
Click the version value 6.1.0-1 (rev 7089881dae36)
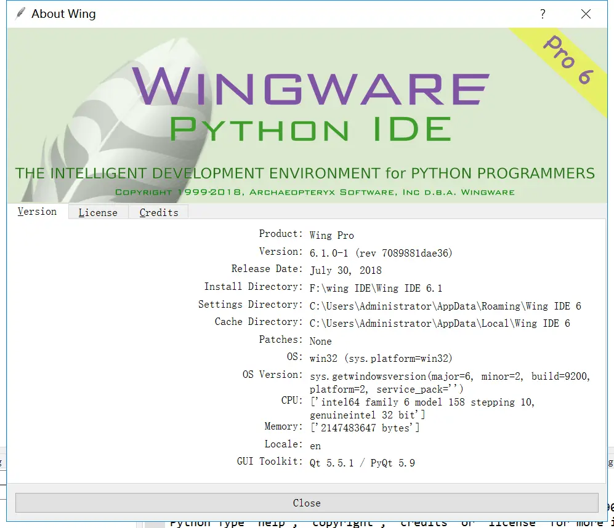(x=381, y=254)
